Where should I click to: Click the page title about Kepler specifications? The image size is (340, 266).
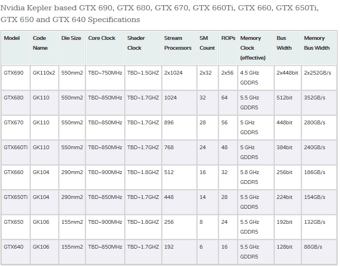tap(159, 14)
